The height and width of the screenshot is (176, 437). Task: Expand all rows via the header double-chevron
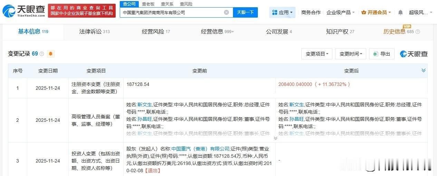pyautogui.click(x=424, y=70)
